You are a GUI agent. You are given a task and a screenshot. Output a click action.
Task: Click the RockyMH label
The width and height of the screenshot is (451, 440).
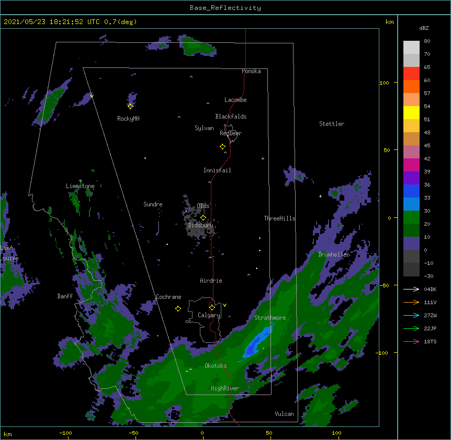[x=128, y=119]
